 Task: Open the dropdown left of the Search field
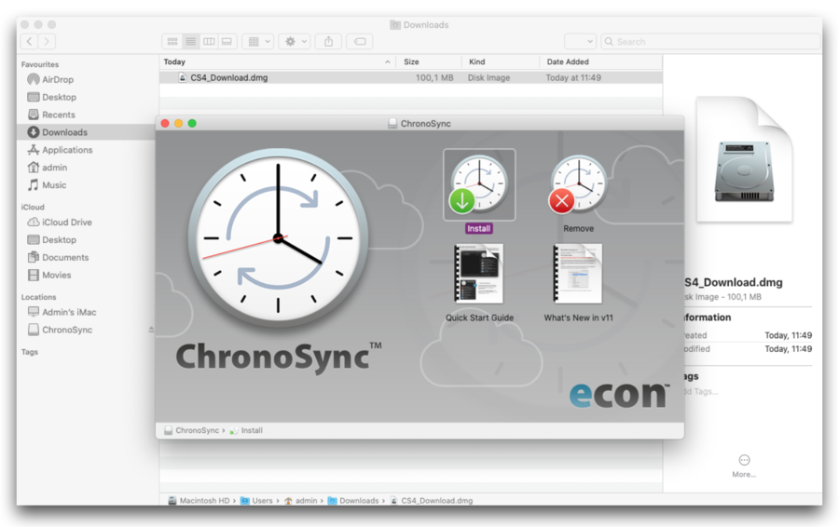581,41
